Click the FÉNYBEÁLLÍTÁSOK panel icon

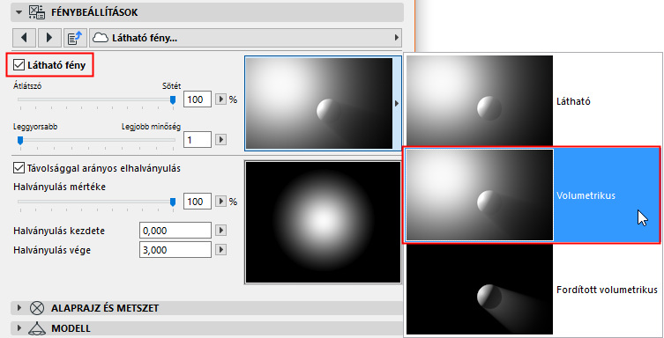pos(37,12)
